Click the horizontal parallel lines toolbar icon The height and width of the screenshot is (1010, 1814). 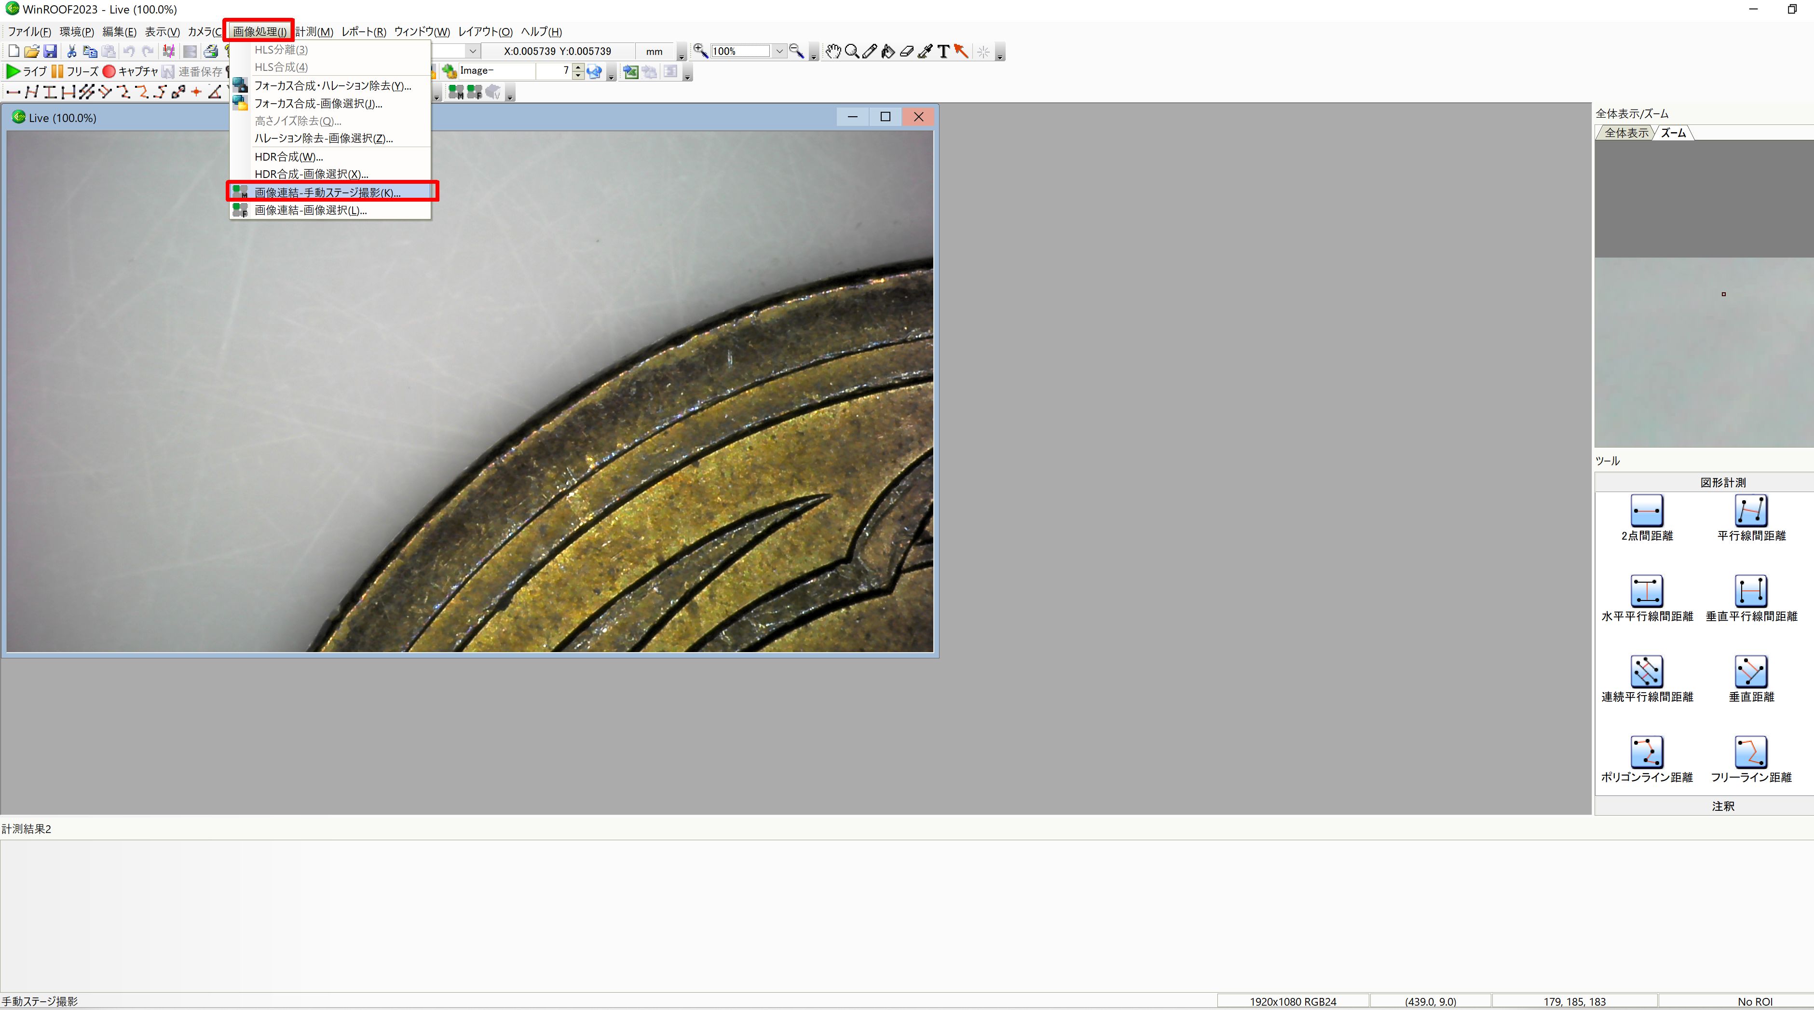50,92
